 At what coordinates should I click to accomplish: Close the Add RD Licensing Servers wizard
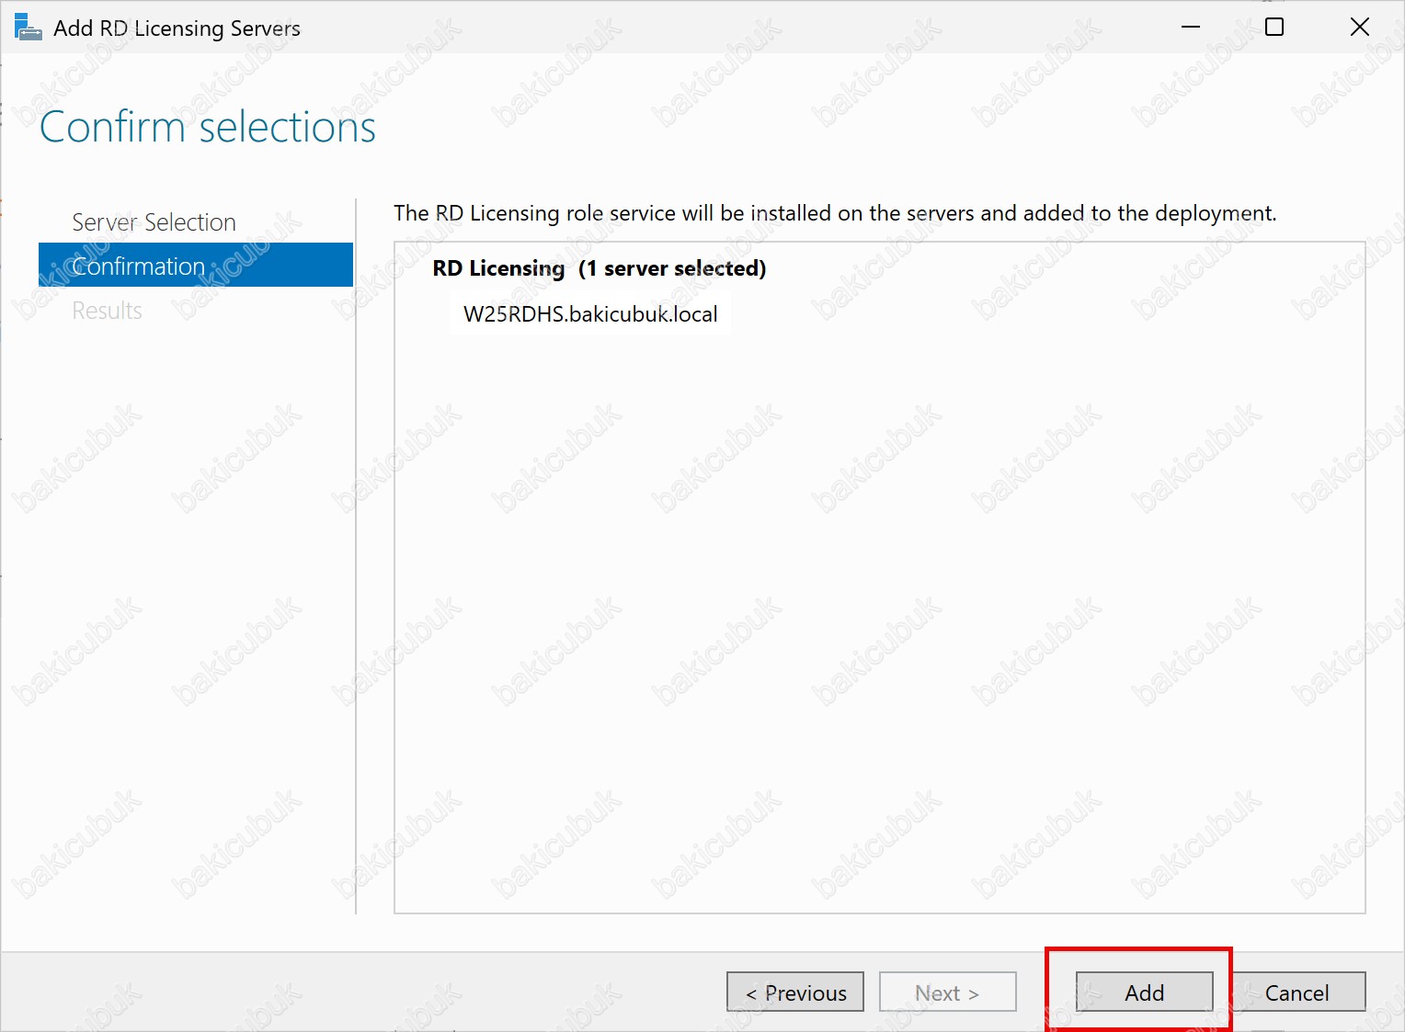coord(1359,28)
